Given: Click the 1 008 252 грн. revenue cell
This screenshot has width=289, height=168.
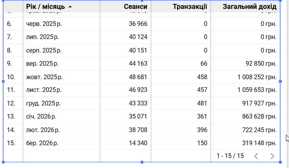Looking at the screenshot, I should pos(257,77).
